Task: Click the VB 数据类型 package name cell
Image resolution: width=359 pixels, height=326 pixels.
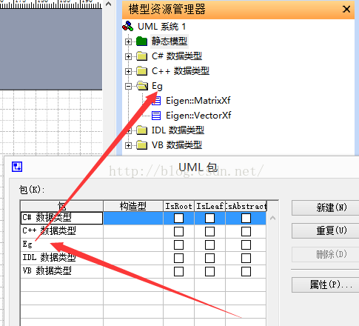Action: pos(61,271)
